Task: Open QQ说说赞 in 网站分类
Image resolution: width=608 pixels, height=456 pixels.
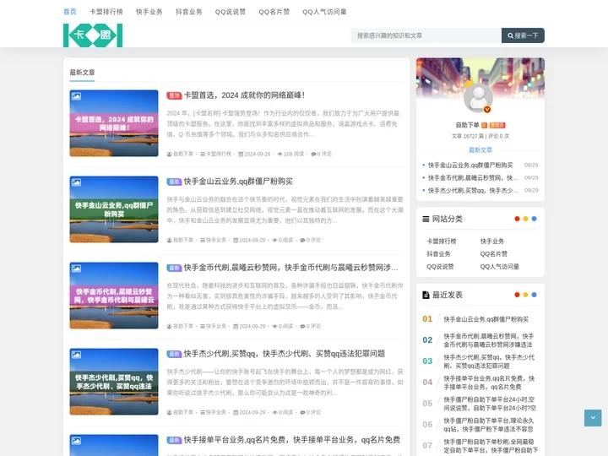Action: [440, 267]
